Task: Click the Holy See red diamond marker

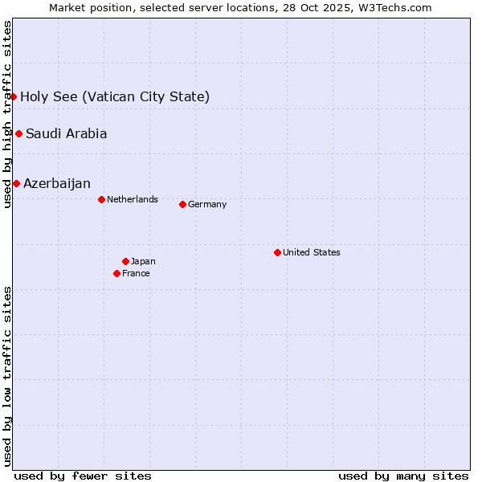Action: point(14,96)
